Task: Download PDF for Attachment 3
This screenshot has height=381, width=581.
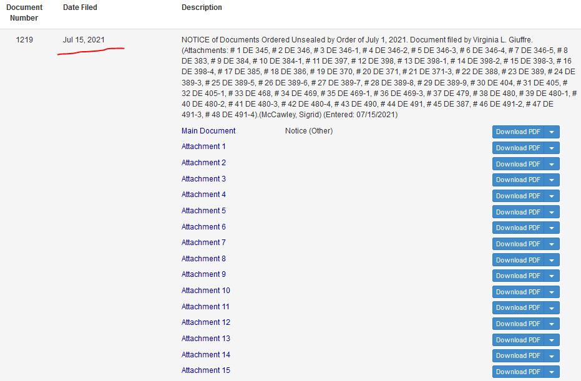Action: 518,180
